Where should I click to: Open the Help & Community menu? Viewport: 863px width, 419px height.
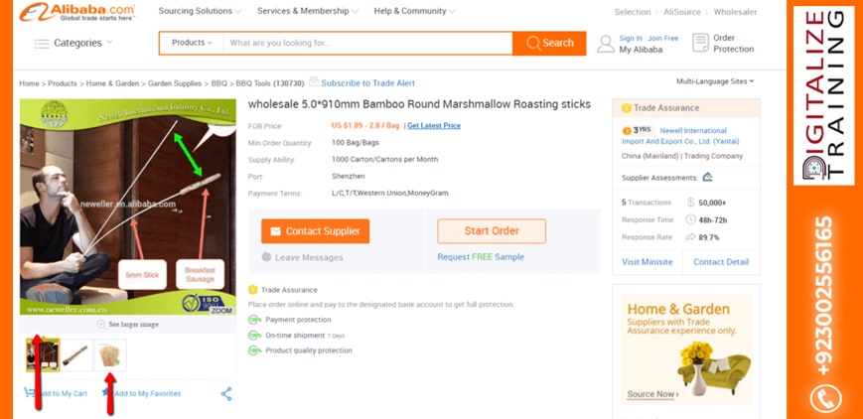[x=414, y=12]
